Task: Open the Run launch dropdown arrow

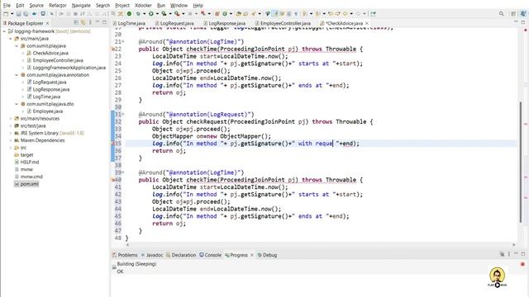Action: click(x=157, y=14)
